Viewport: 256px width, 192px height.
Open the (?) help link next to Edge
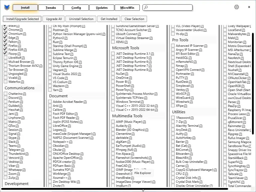[17, 38]
